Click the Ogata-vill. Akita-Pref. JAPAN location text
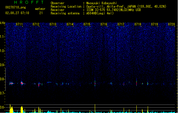Viewport: 178px width, 113px height. tap(126, 6)
